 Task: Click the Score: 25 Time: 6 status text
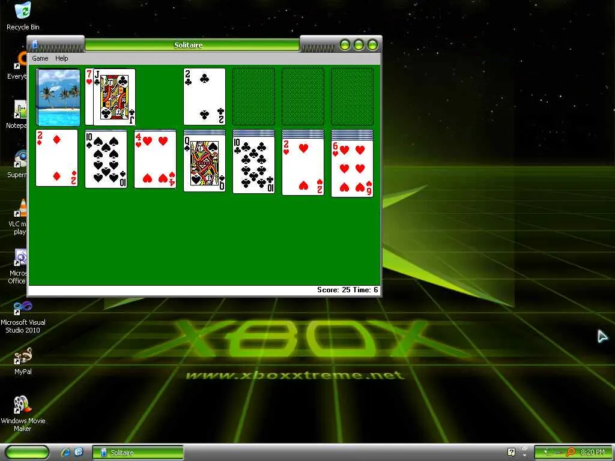coord(348,290)
